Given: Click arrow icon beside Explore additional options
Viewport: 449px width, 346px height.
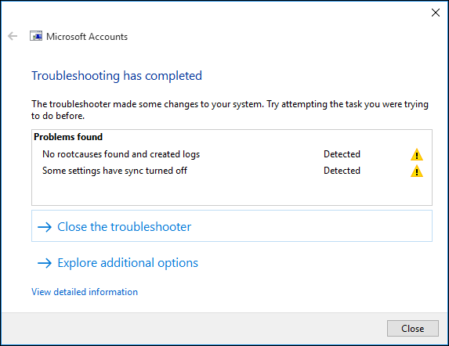Looking at the screenshot, I should coord(45,263).
